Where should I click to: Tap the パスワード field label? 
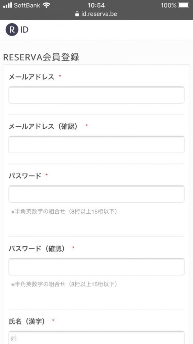tap(25, 176)
